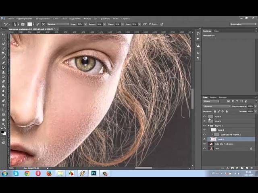Click the Windows Start button
This screenshot has height=193, width=258.
click(x=5, y=173)
